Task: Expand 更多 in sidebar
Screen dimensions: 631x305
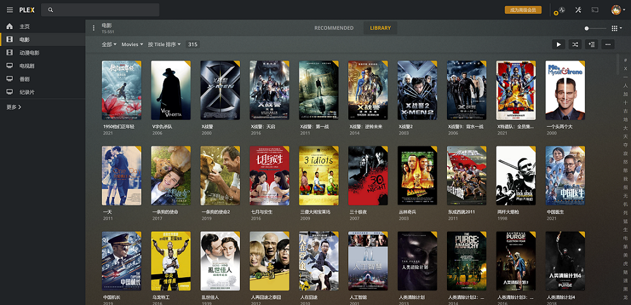Action: point(14,107)
